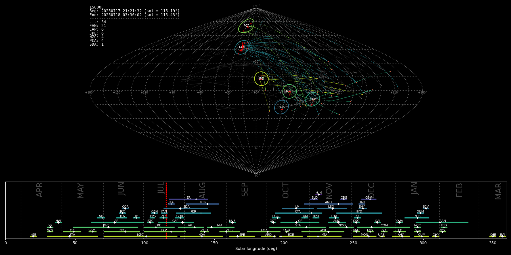Click the MAR month label in timeline
The image size is (511, 255).
499,191
